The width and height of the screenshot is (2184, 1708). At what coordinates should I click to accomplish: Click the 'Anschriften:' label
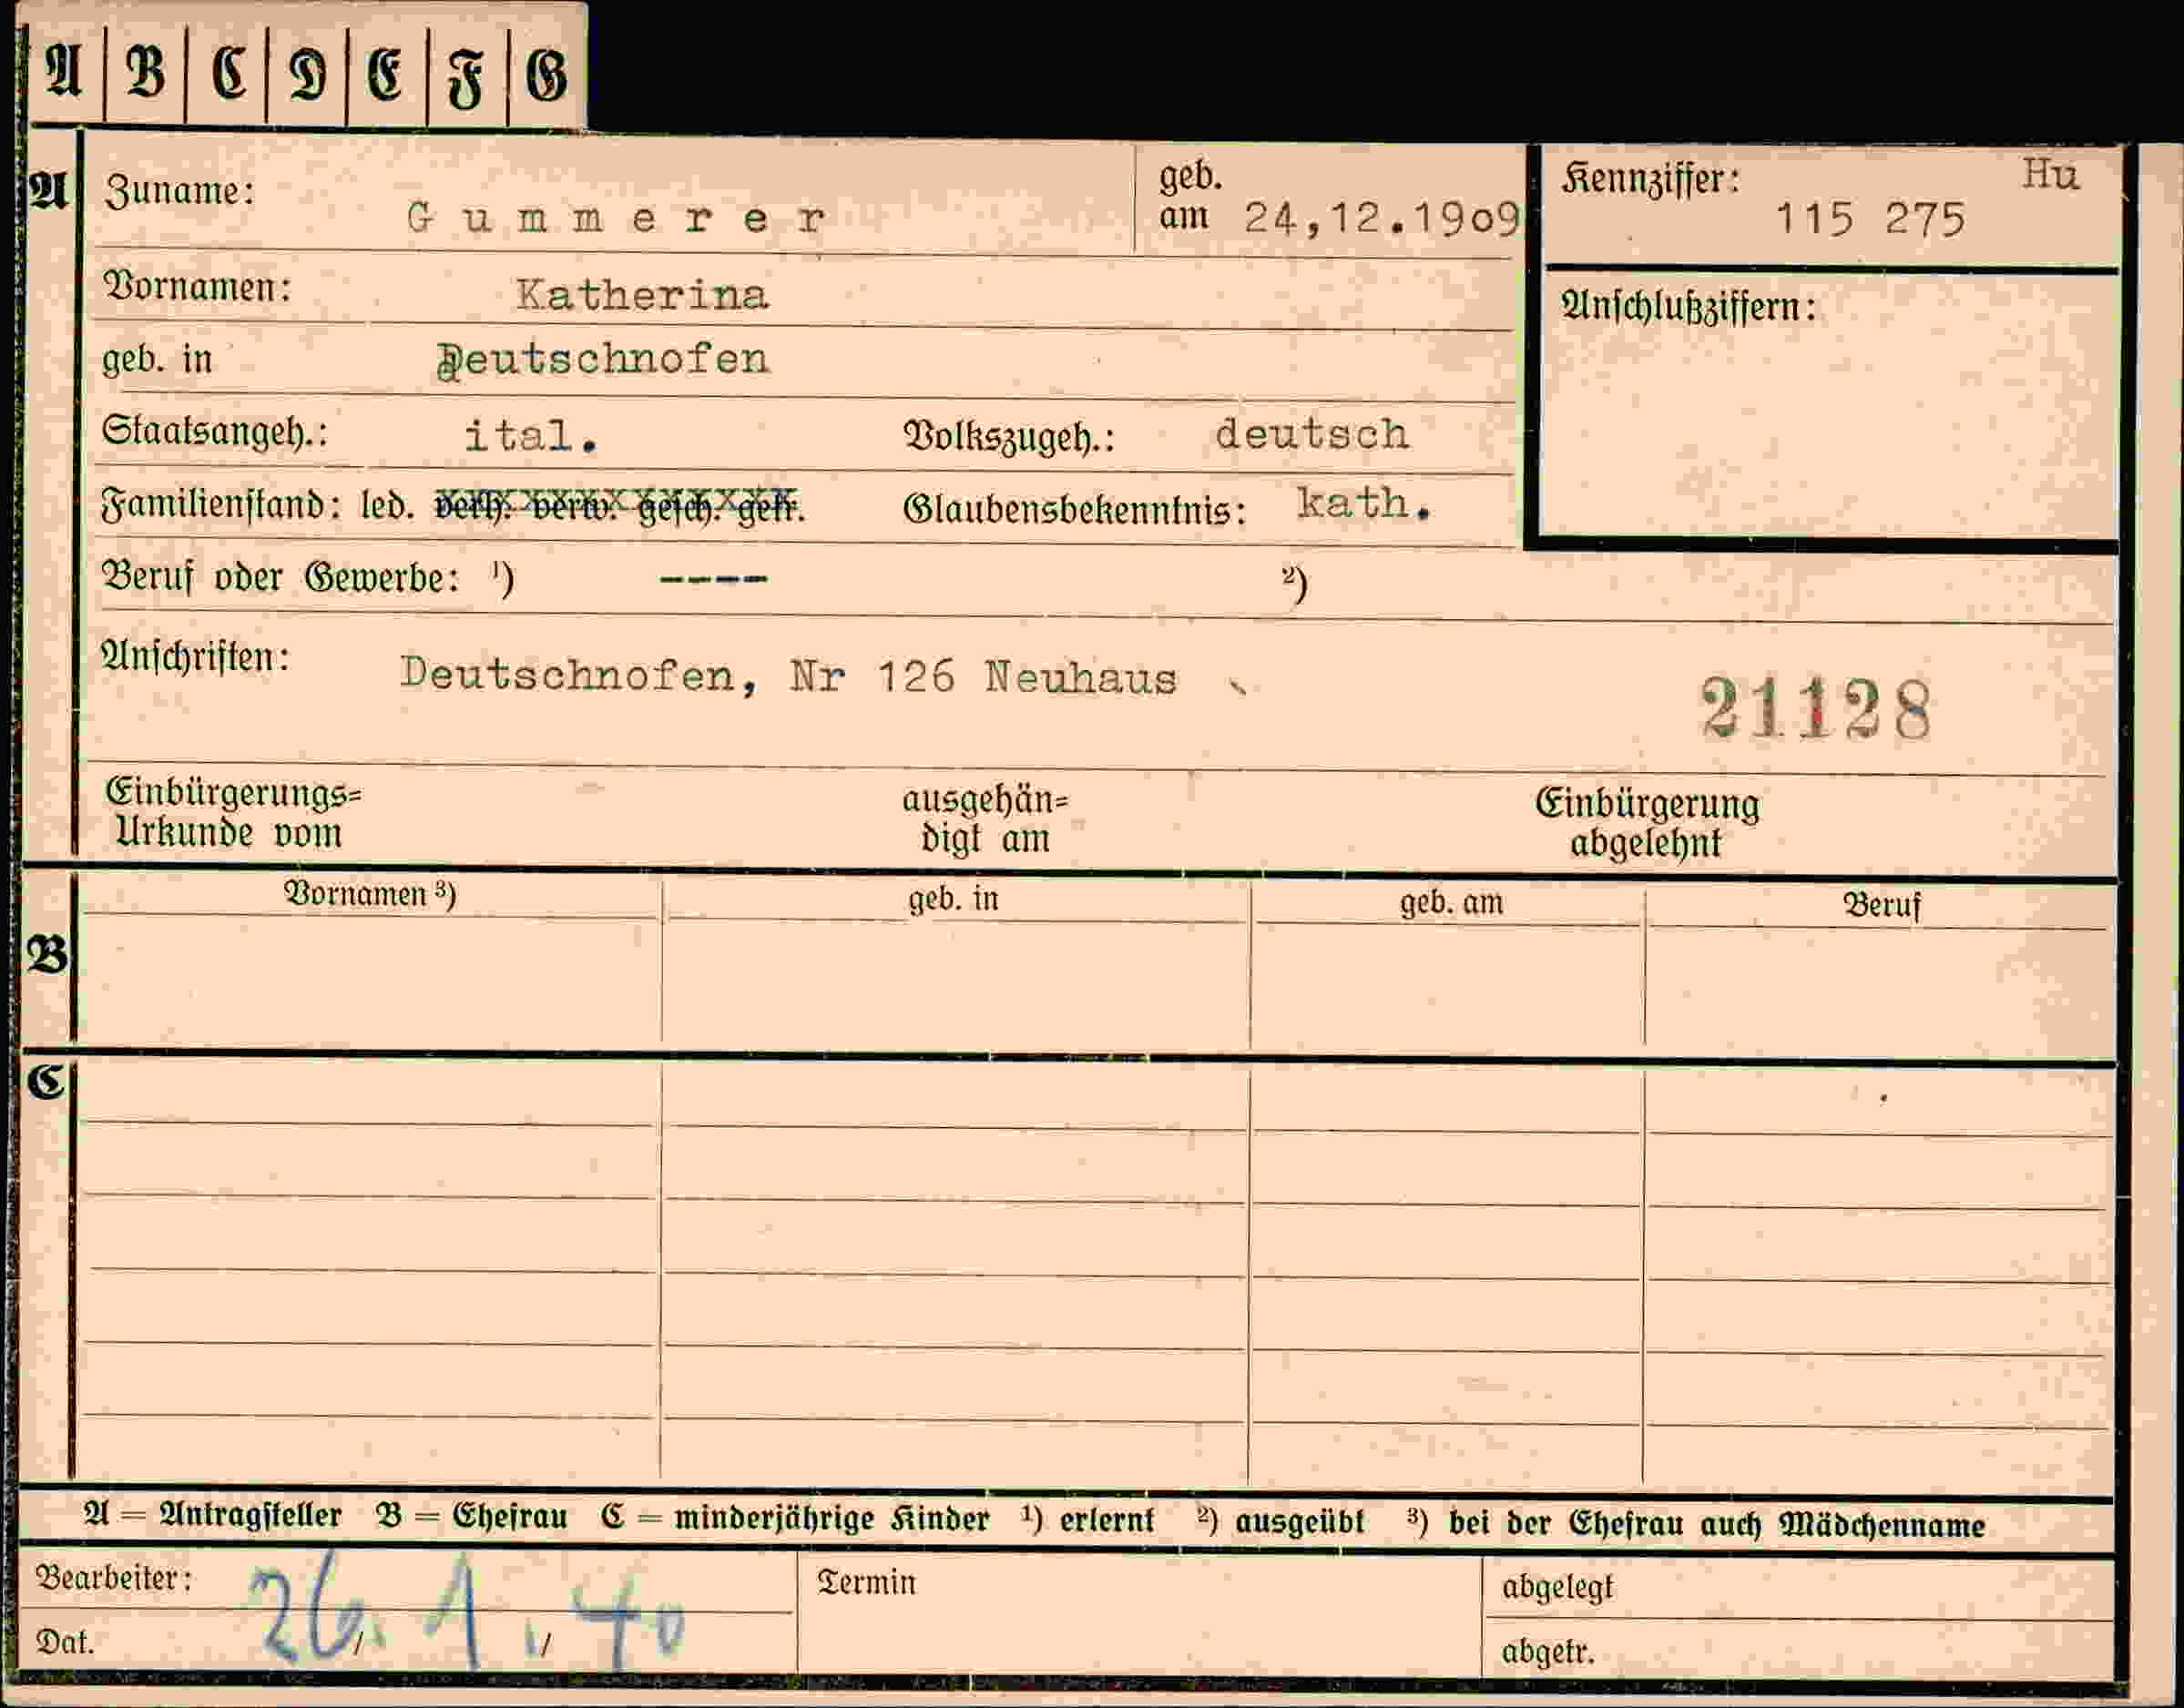click(195, 657)
